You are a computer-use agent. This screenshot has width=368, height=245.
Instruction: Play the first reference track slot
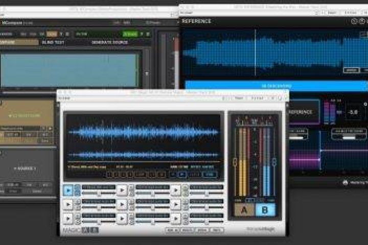(x=68, y=190)
